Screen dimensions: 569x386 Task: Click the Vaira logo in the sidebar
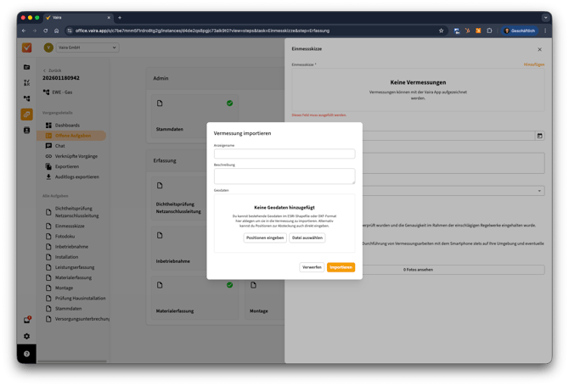point(26,48)
